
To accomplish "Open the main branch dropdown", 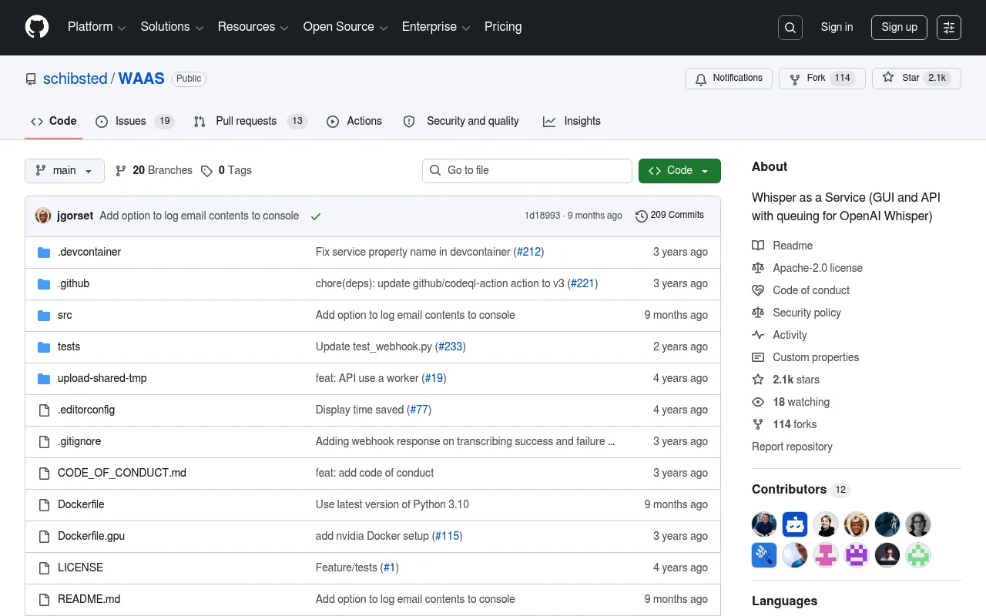I will click(x=65, y=171).
